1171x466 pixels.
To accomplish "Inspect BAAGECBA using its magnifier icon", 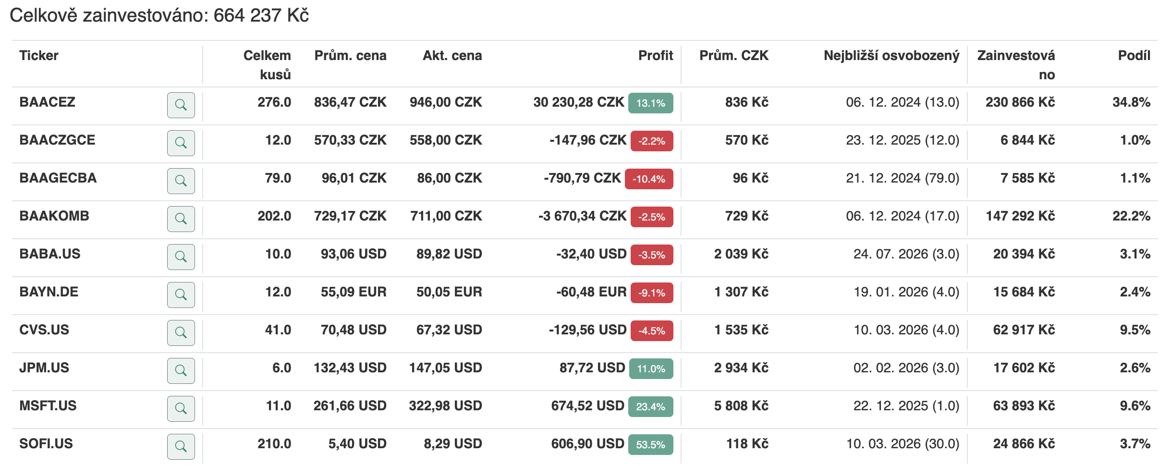I will [181, 181].
